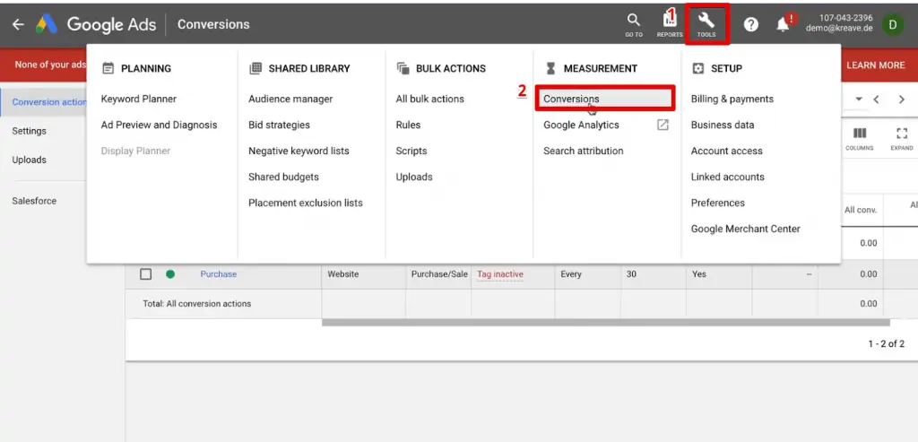This screenshot has width=918, height=442.
Task: Click the green status dot for Purchase
Action: pos(170,274)
